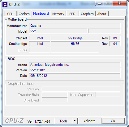The width and height of the screenshot is (129, 127).
Task: Click BIOS date value 05/15/2012
Action: tap(75, 76)
